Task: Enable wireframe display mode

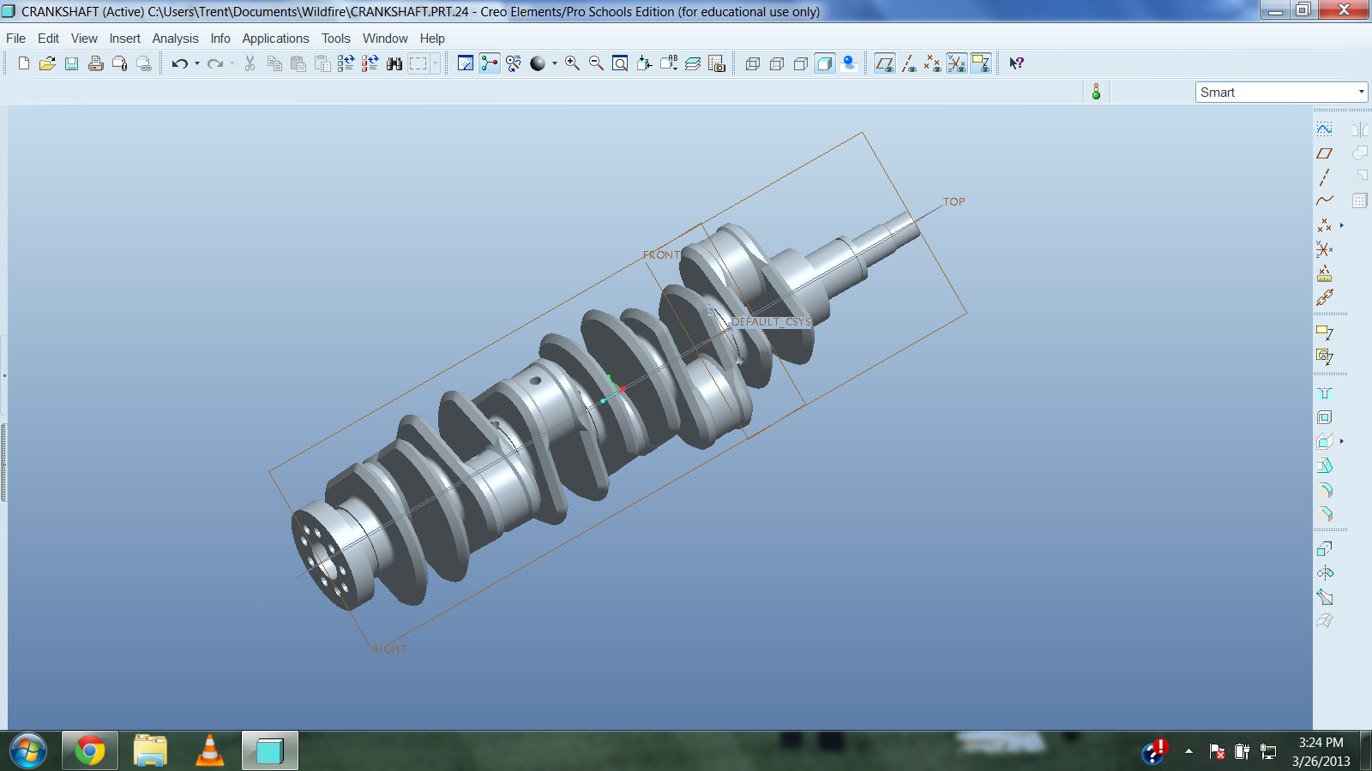Action: [753, 63]
